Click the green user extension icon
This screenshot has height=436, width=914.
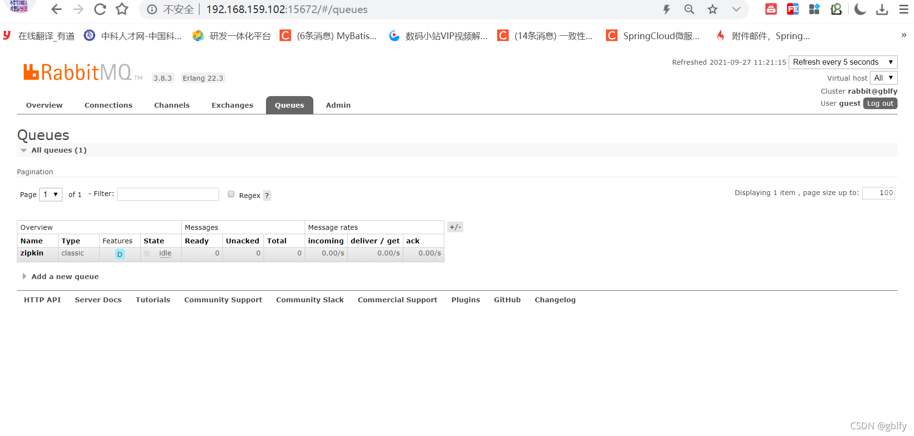(x=836, y=9)
